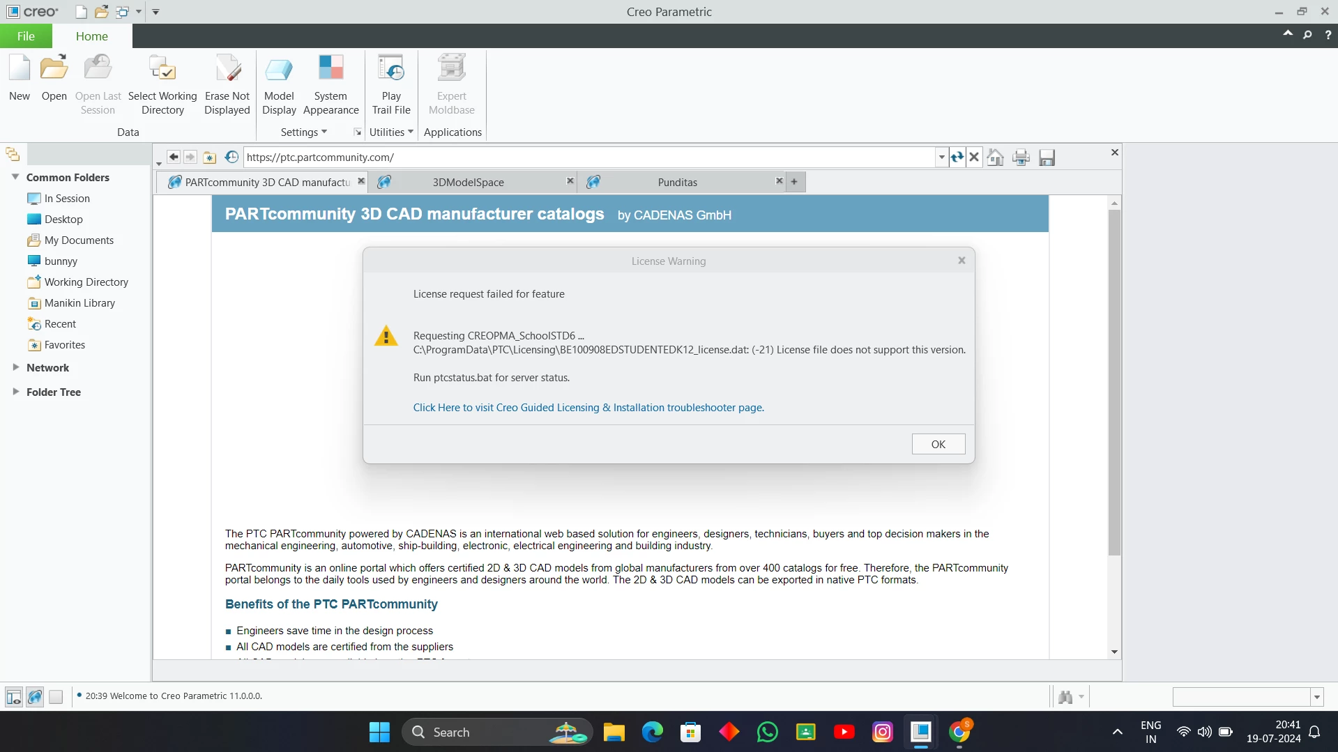
Task: Save the browser page
Action: point(1047,158)
